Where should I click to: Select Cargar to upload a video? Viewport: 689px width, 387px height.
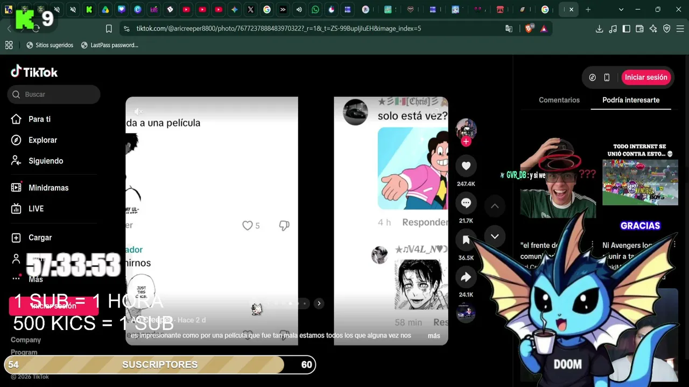pyautogui.click(x=40, y=238)
